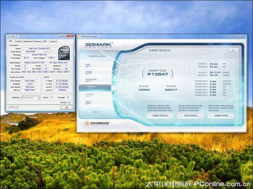
Task: Open the UPGRADE section in the 3DMark sidebar
Action: pos(90,95)
